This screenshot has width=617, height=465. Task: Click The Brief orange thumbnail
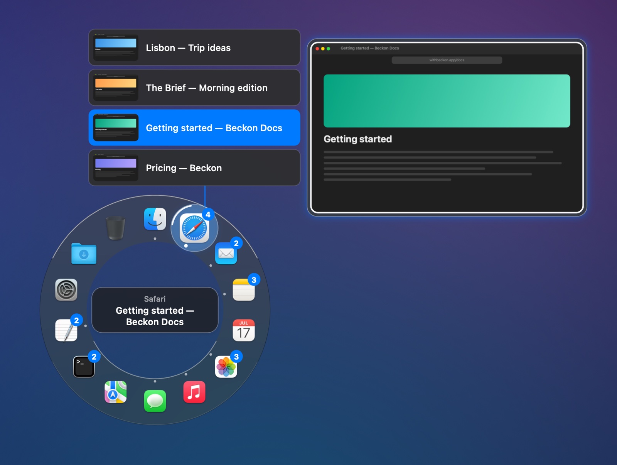click(116, 88)
